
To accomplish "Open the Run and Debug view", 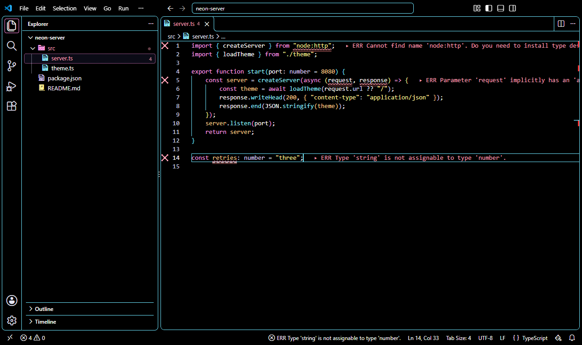I will pos(12,86).
